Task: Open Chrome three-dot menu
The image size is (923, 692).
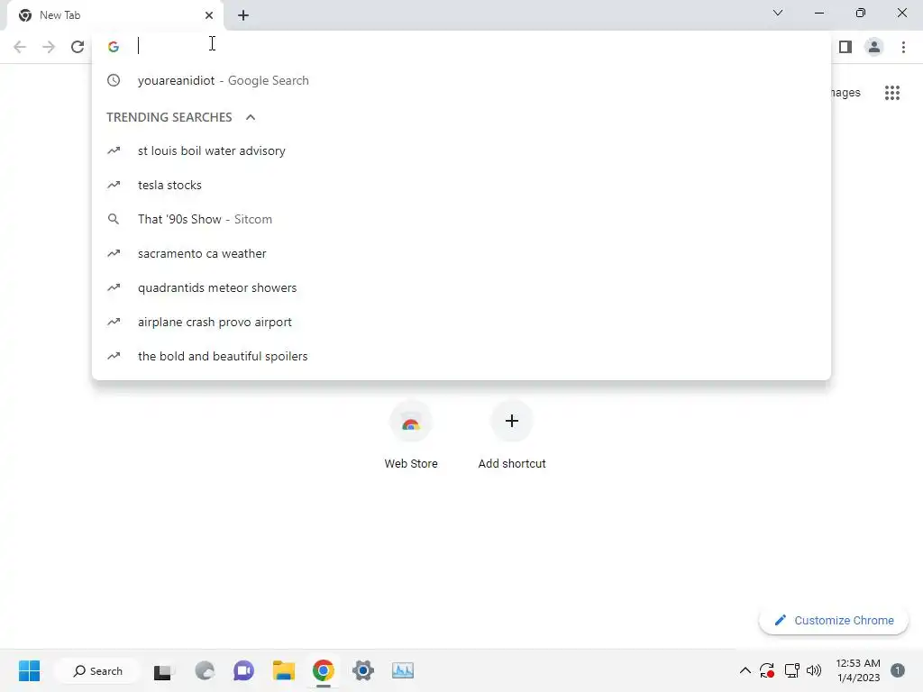Action: pyautogui.click(x=903, y=47)
